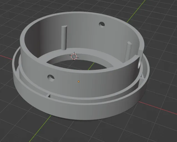Click the red-white 3D cursor circle

click(x=74, y=56)
